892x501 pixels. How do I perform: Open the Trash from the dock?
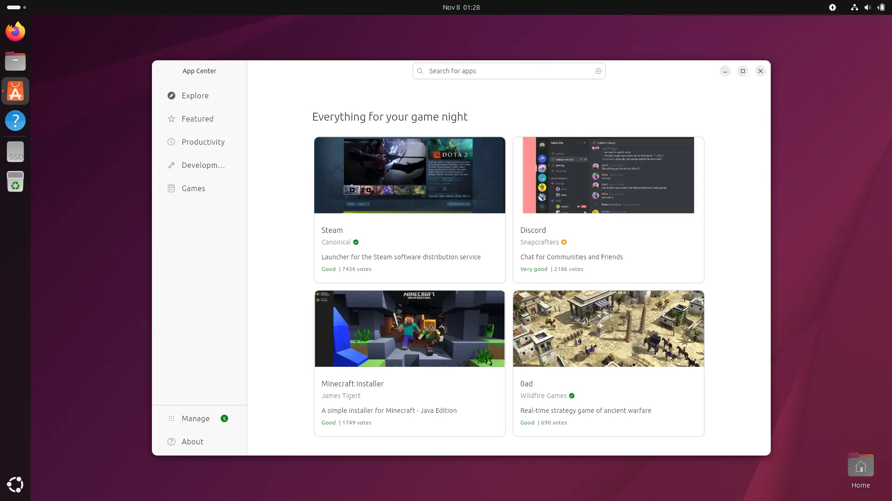click(x=15, y=181)
